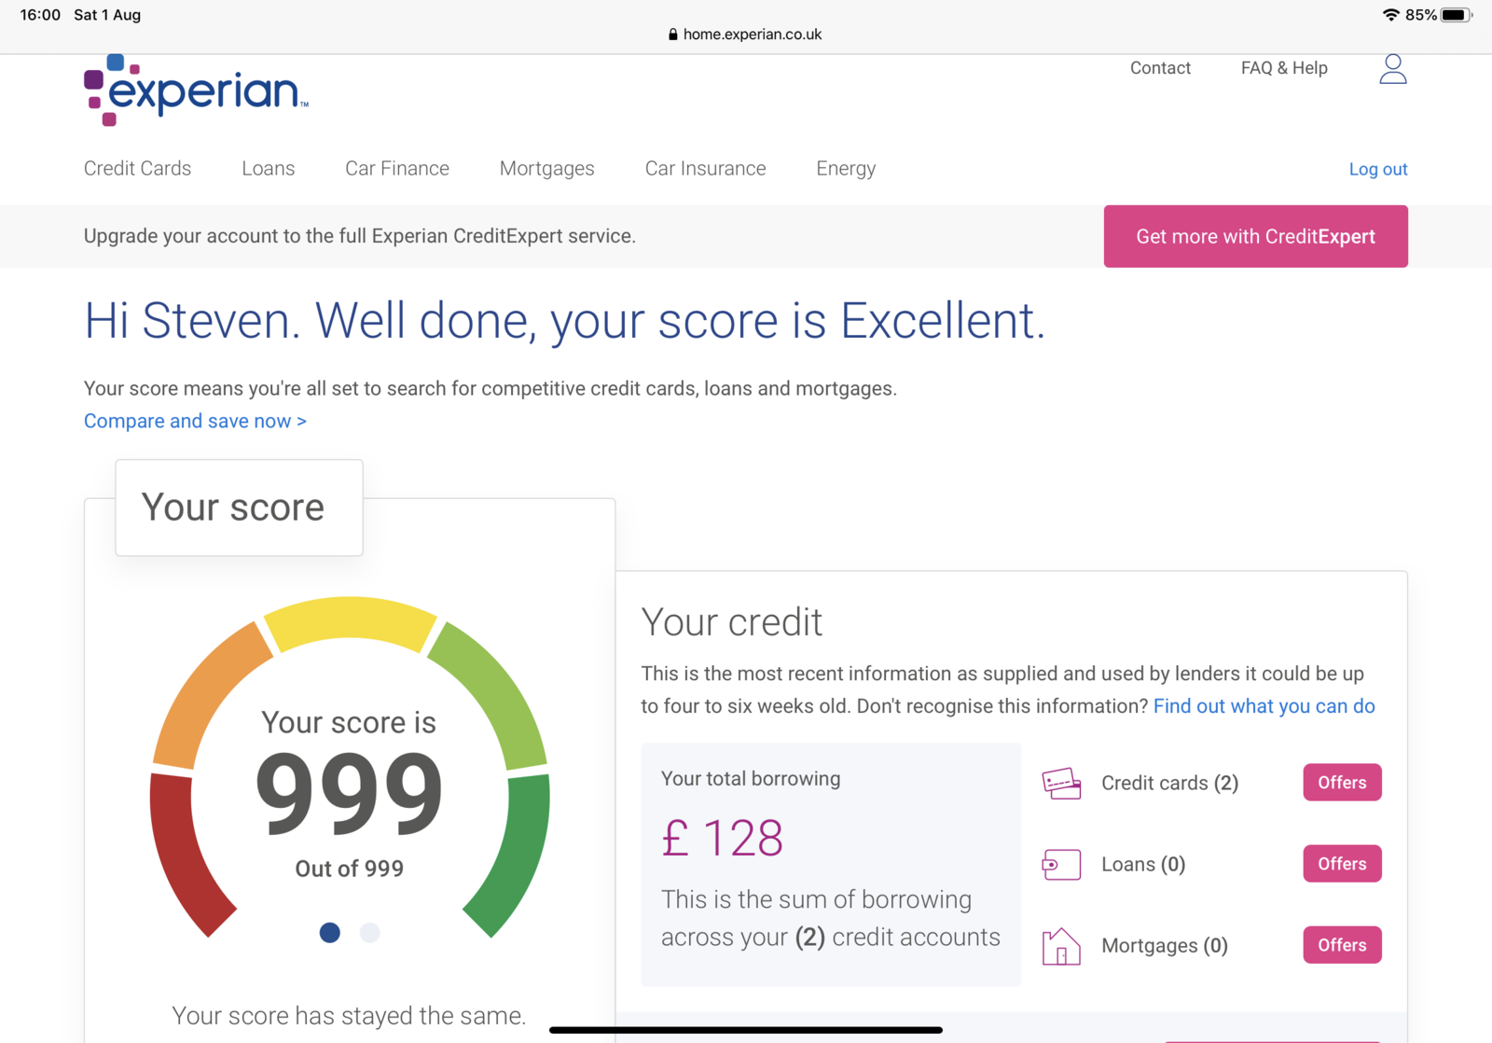Screen dimensions: 1492x1043
Task: Click the credit cards icon
Action: coord(1061,784)
